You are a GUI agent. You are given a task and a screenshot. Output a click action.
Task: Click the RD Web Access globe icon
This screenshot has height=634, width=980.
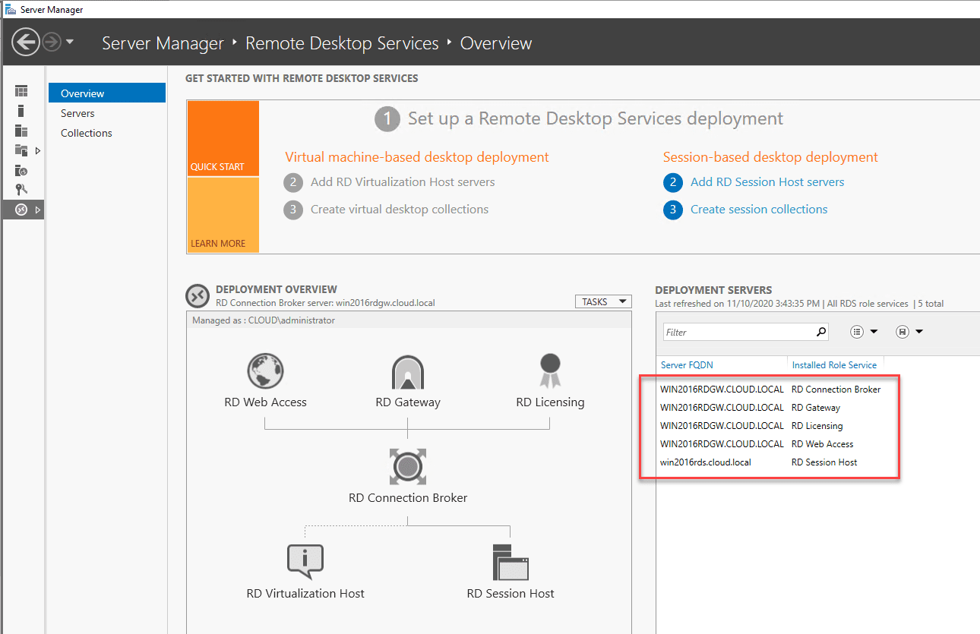(x=266, y=372)
